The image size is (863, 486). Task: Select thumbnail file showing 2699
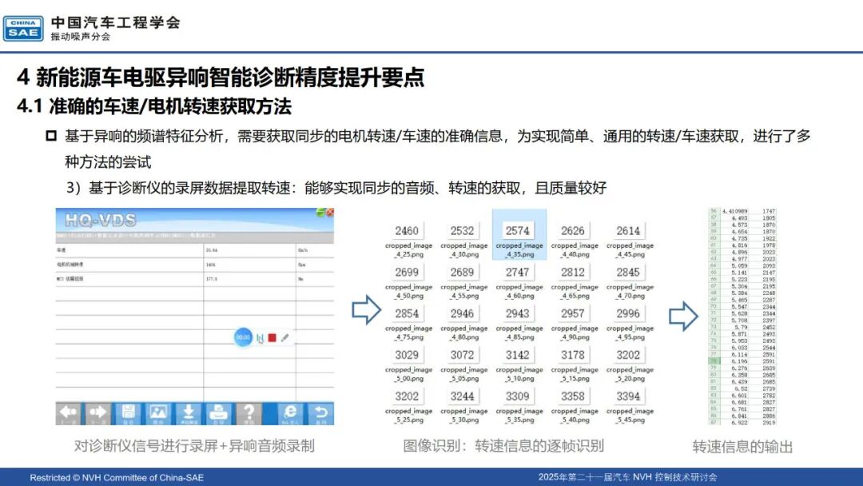coord(408,282)
